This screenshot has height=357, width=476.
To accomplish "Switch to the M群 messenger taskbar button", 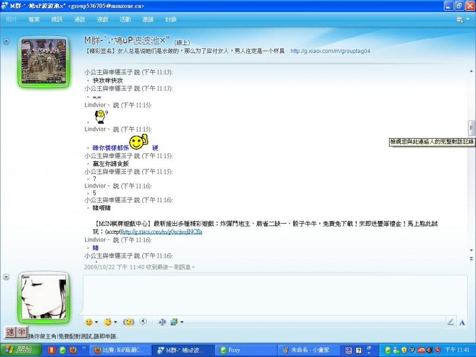I will (x=182, y=350).
